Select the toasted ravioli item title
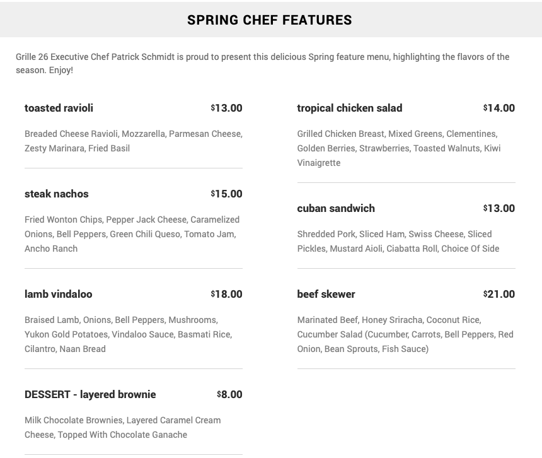The width and height of the screenshot is (542, 458). (x=59, y=108)
